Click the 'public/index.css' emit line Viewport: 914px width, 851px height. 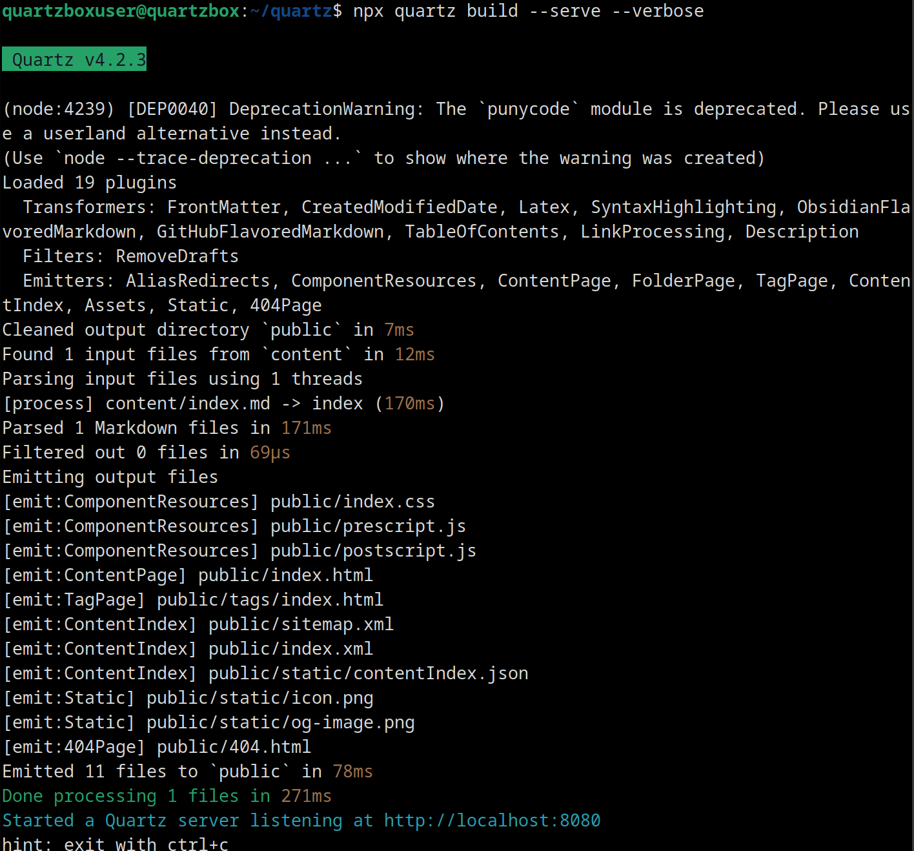click(x=218, y=502)
